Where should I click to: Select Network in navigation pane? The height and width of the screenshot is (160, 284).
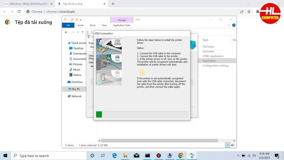pyautogui.click(x=75, y=96)
